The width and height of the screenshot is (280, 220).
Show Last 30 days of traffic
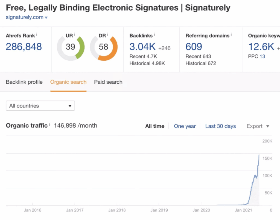click(220, 126)
